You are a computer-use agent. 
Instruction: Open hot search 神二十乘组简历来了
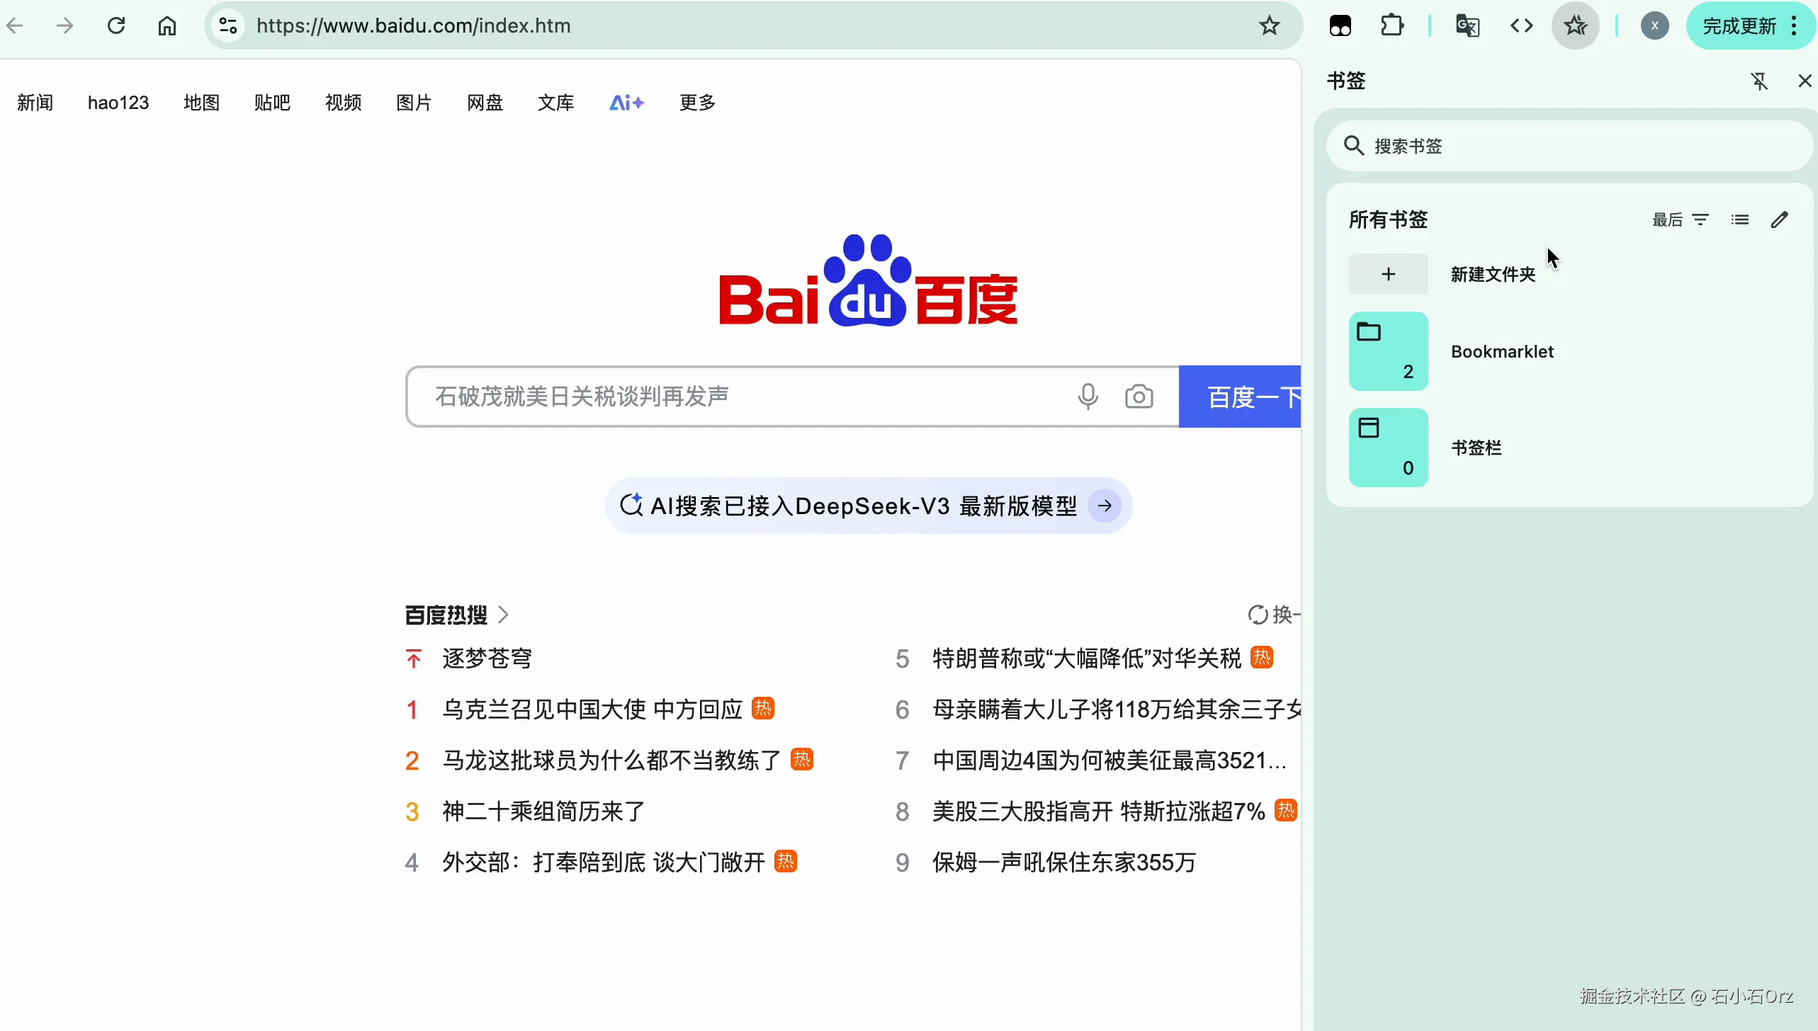click(543, 811)
